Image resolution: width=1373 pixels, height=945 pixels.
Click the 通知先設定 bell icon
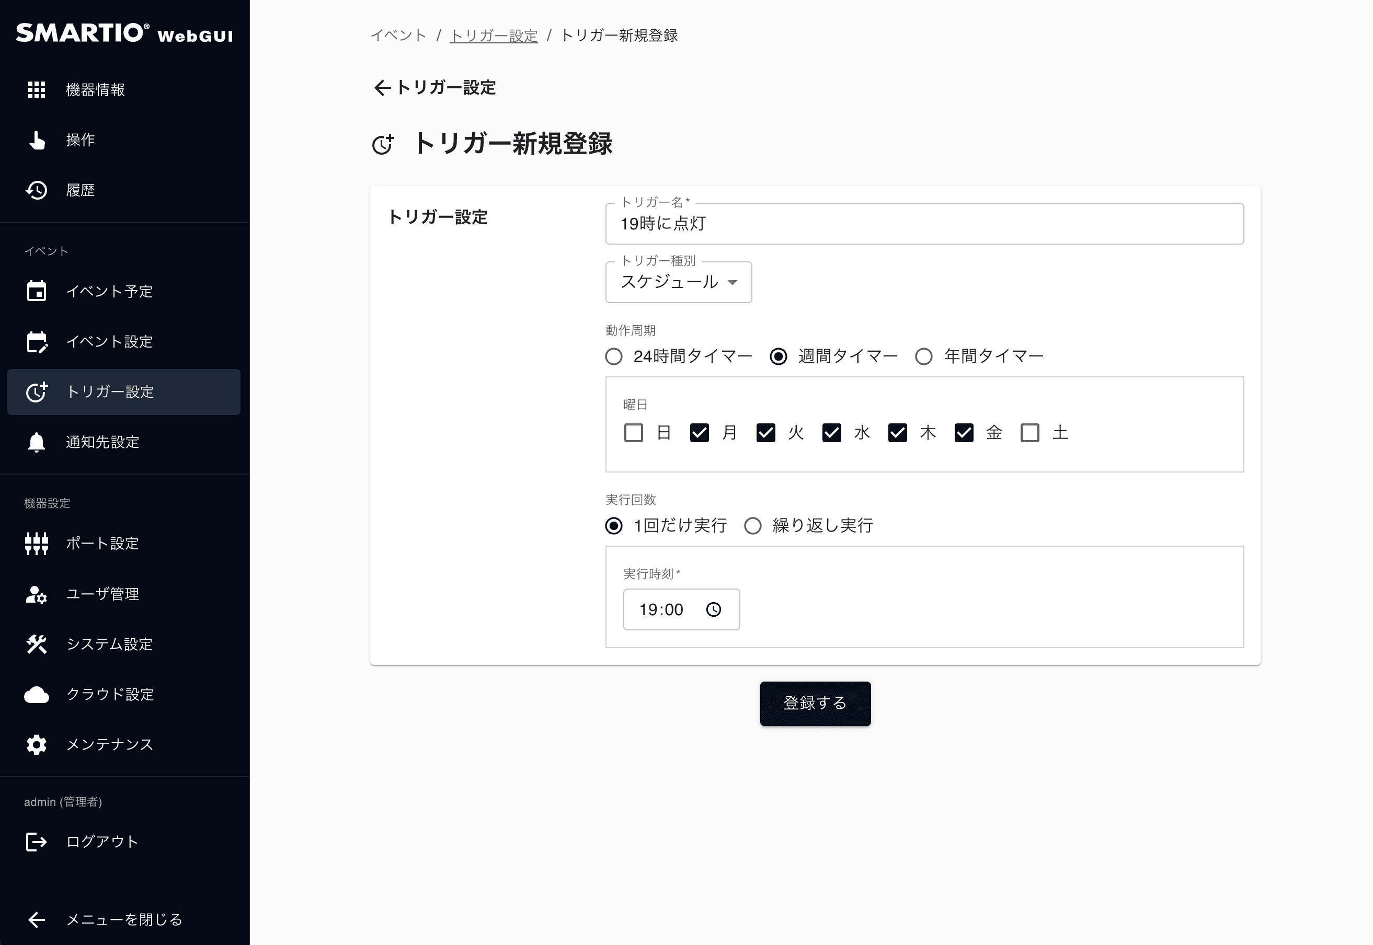[37, 442]
